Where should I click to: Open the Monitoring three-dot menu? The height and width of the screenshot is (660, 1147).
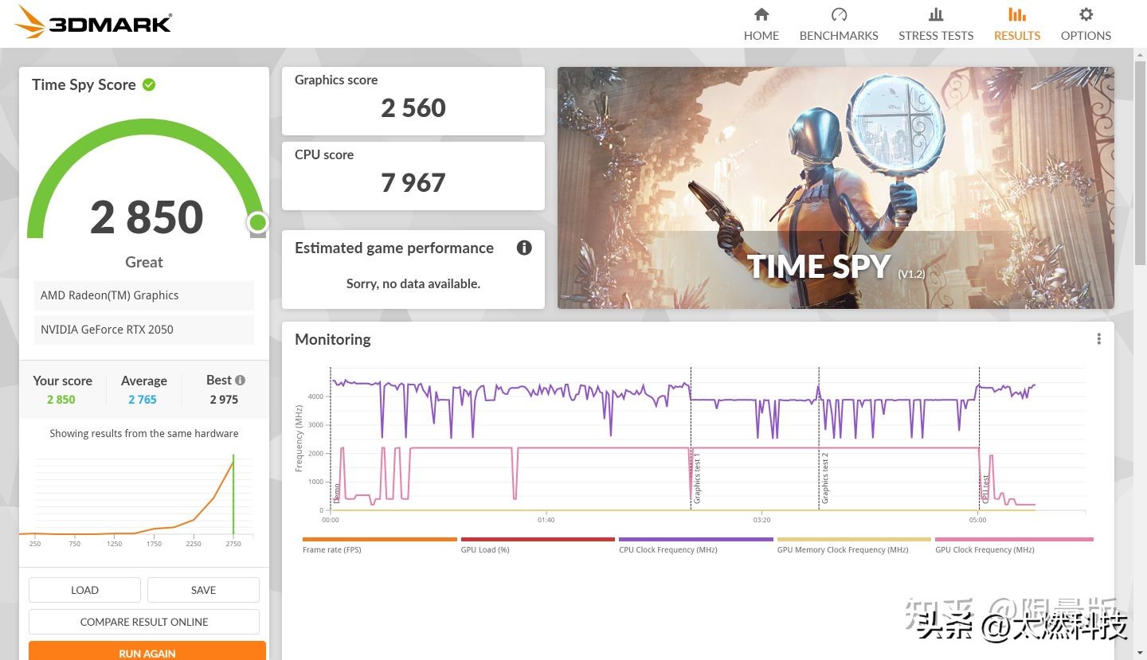1098,339
